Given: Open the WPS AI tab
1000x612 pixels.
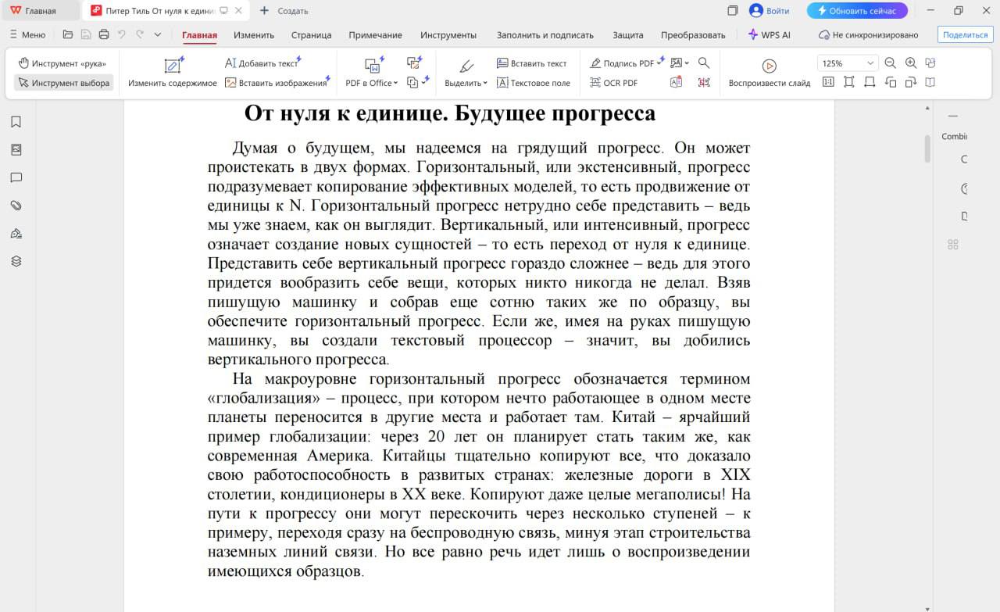Looking at the screenshot, I should coord(770,34).
